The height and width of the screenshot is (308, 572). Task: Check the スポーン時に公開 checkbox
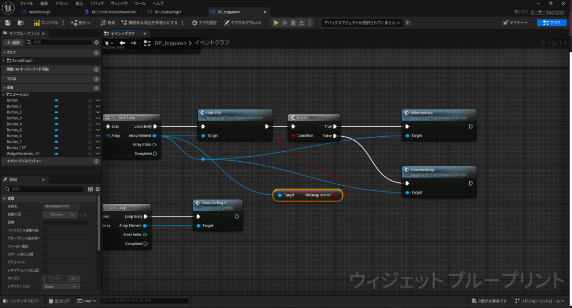pos(45,254)
